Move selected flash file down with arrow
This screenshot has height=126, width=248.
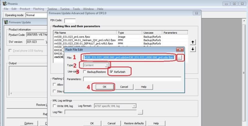pyautogui.click(x=193, y=49)
